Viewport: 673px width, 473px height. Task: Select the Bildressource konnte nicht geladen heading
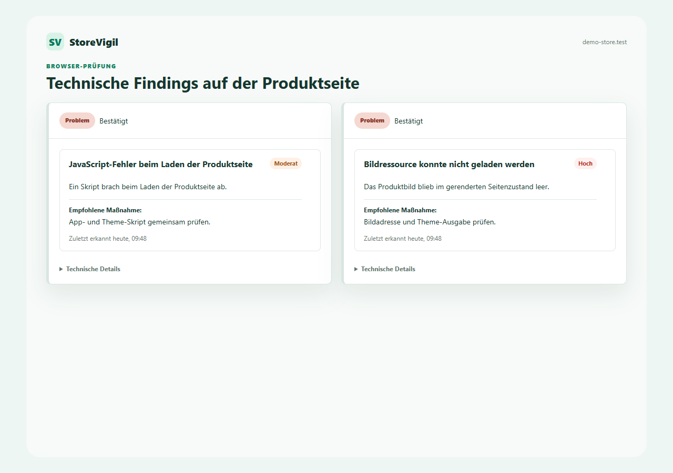point(449,164)
